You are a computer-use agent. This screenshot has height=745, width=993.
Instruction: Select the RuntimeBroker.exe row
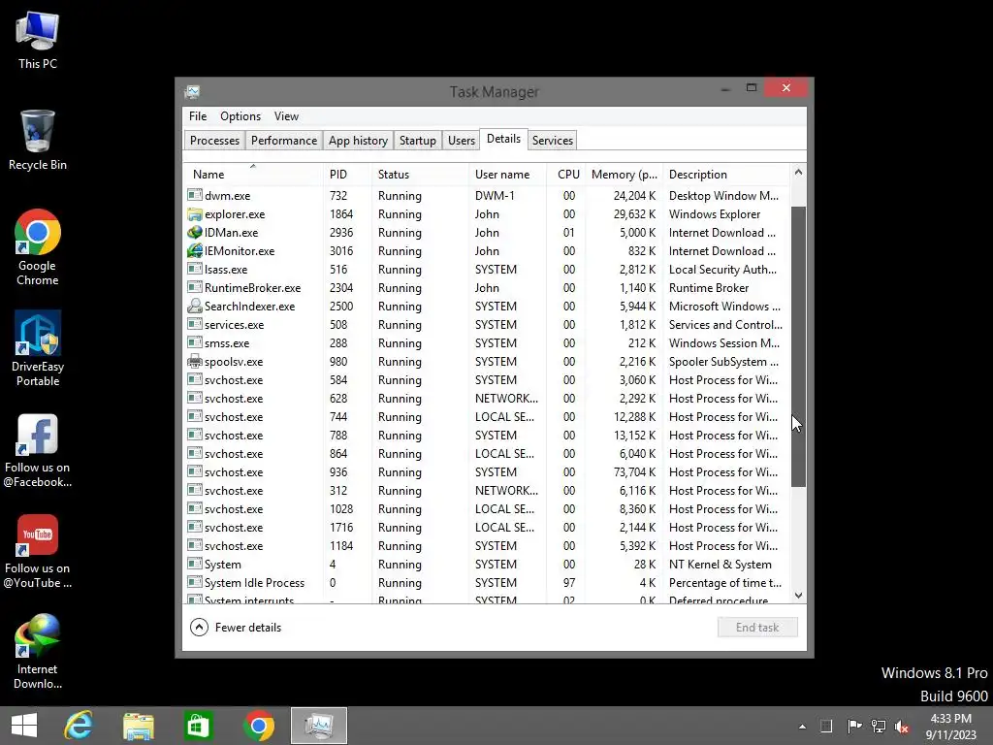point(487,287)
